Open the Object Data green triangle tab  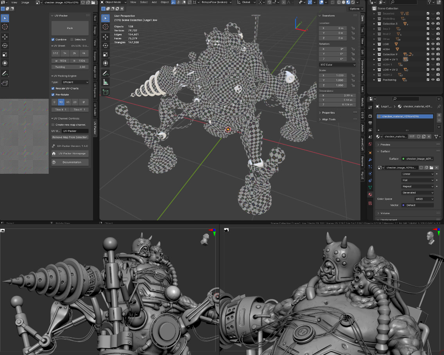pyautogui.click(x=370, y=187)
